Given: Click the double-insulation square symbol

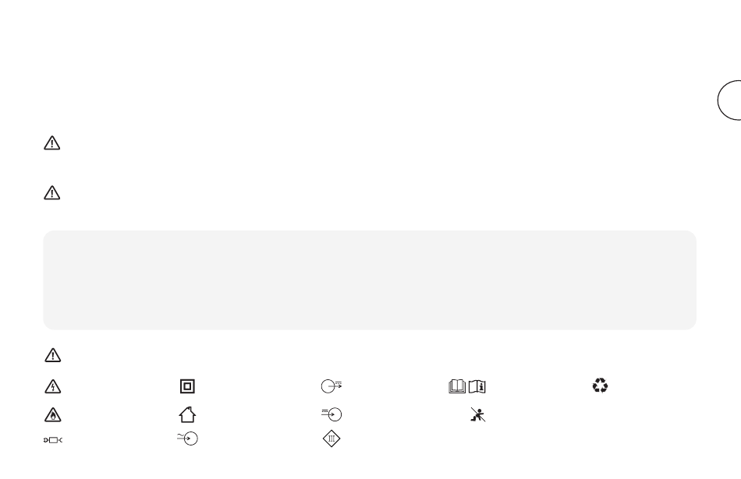Looking at the screenshot, I should pos(187,386).
